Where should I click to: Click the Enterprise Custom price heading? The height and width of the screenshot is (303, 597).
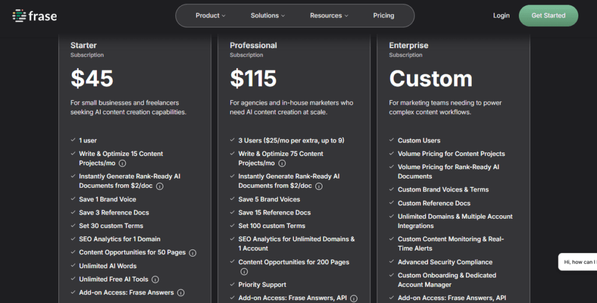coord(430,79)
